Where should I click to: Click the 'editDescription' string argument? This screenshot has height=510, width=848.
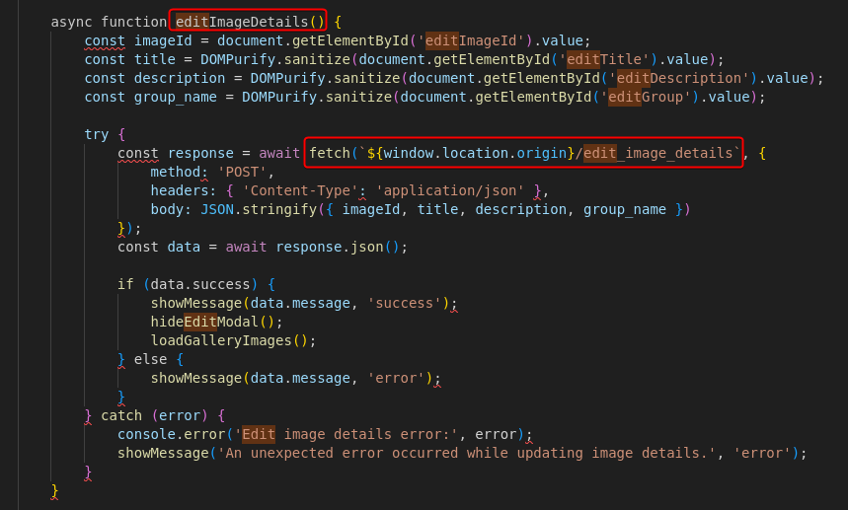coord(678,78)
